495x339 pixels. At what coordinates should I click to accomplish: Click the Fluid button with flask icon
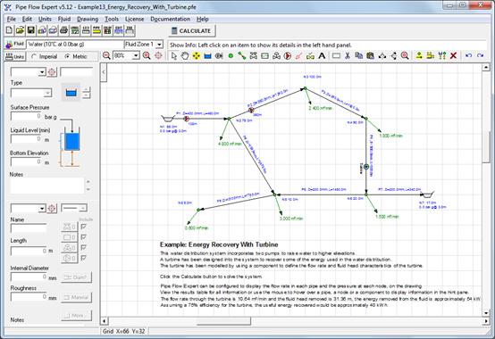click(15, 44)
